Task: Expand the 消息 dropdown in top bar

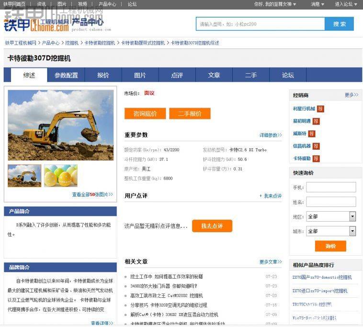Action: point(317,4)
